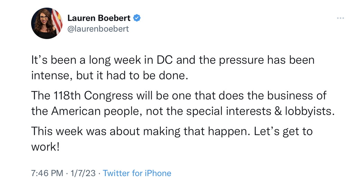Click the ampersand in "interests & lobbyists"
Screen dimensions: 351x185
point(278,111)
